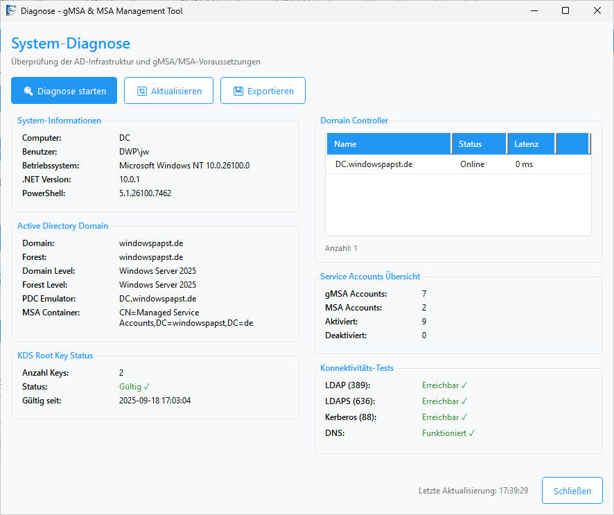This screenshot has width=614, height=515.
Task: Click the empty last column header
Action: click(572, 143)
